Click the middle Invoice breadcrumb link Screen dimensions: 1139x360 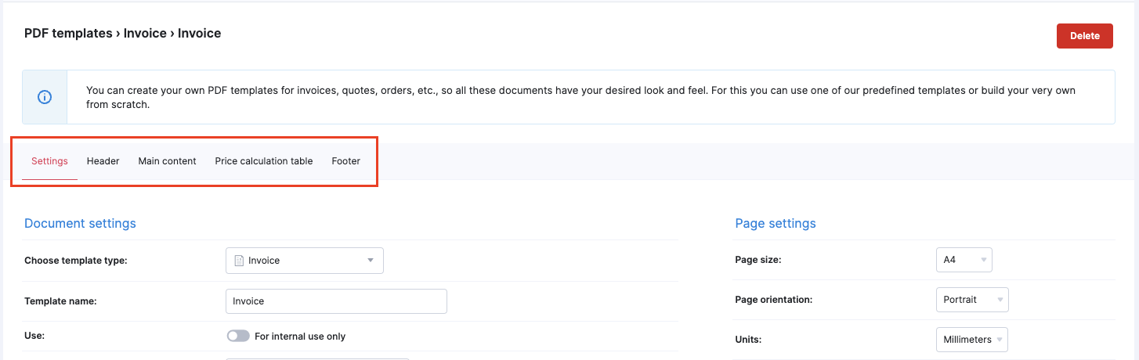(145, 34)
